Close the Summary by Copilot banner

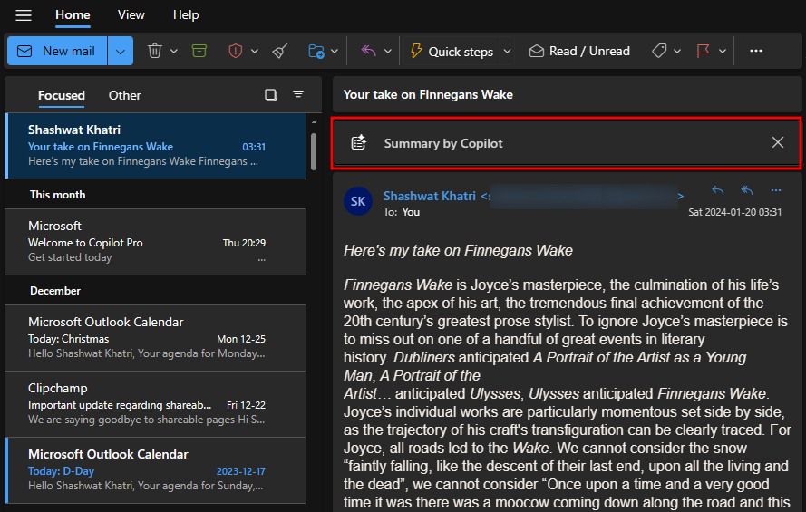(x=778, y=142)
